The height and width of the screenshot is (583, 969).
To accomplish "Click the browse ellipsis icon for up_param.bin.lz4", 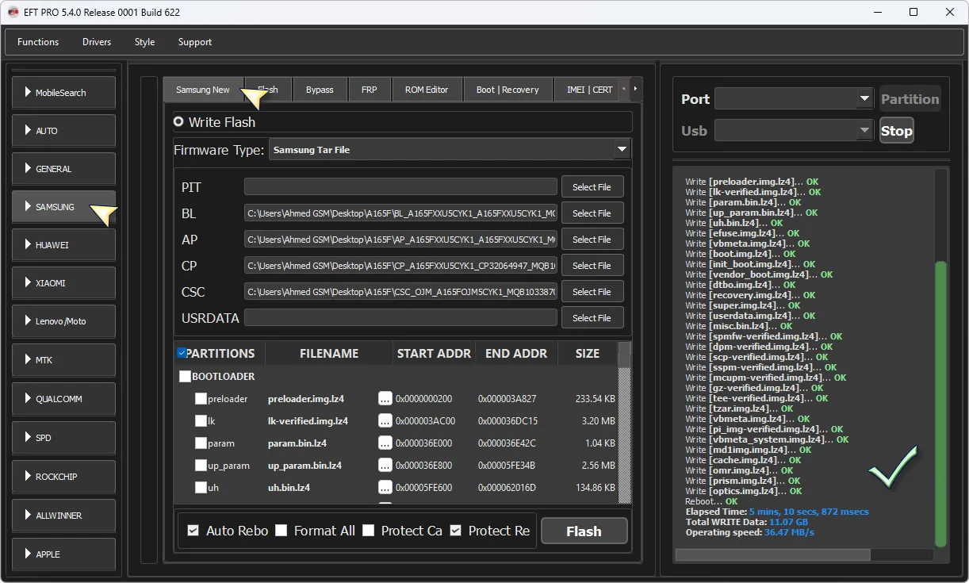I will (x=385, y=466).
